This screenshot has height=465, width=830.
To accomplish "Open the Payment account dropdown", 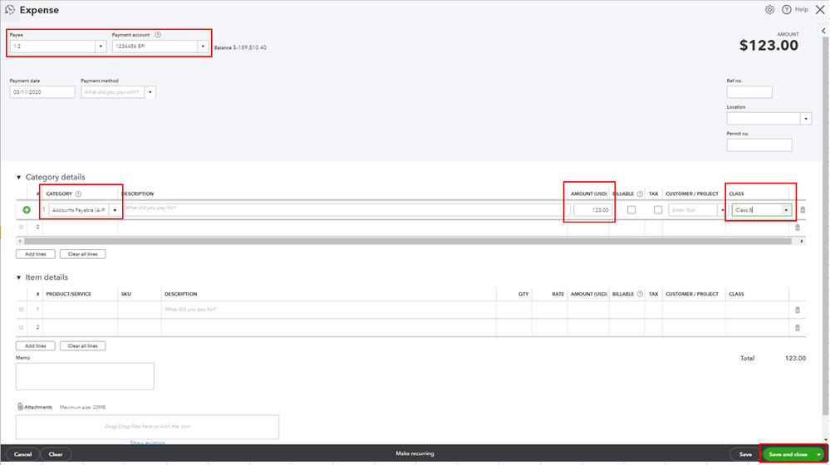I will tap(203, 46).
